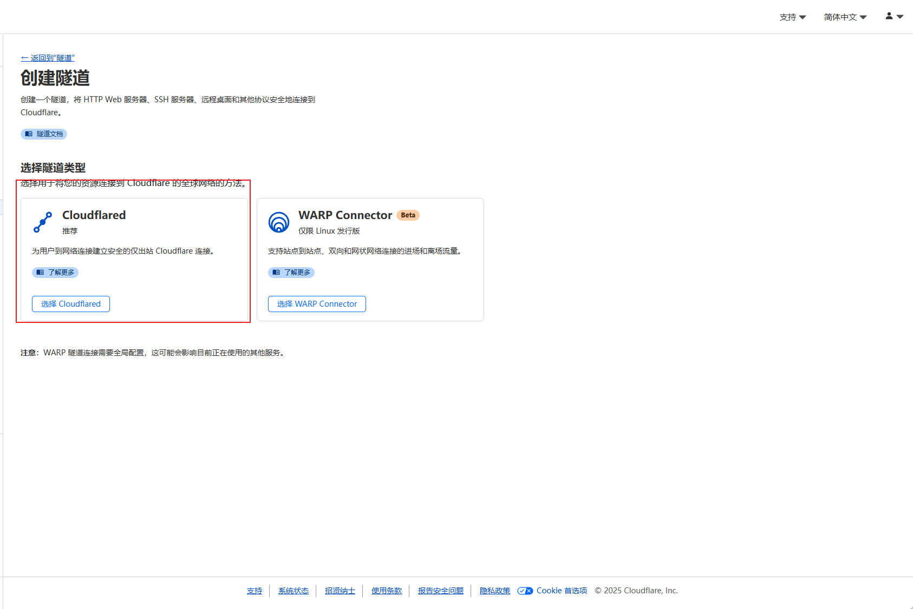Open the 隧道文档 documentation badge
The image size is (913, 609).
point(44,134)
